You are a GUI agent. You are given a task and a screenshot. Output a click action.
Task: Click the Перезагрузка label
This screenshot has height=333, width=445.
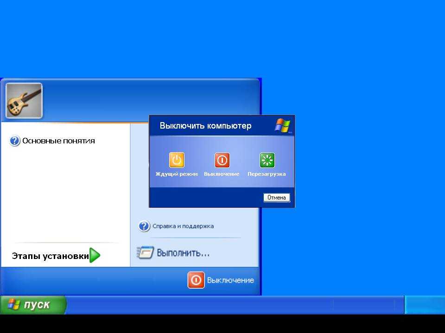click(x=267, y=174)
